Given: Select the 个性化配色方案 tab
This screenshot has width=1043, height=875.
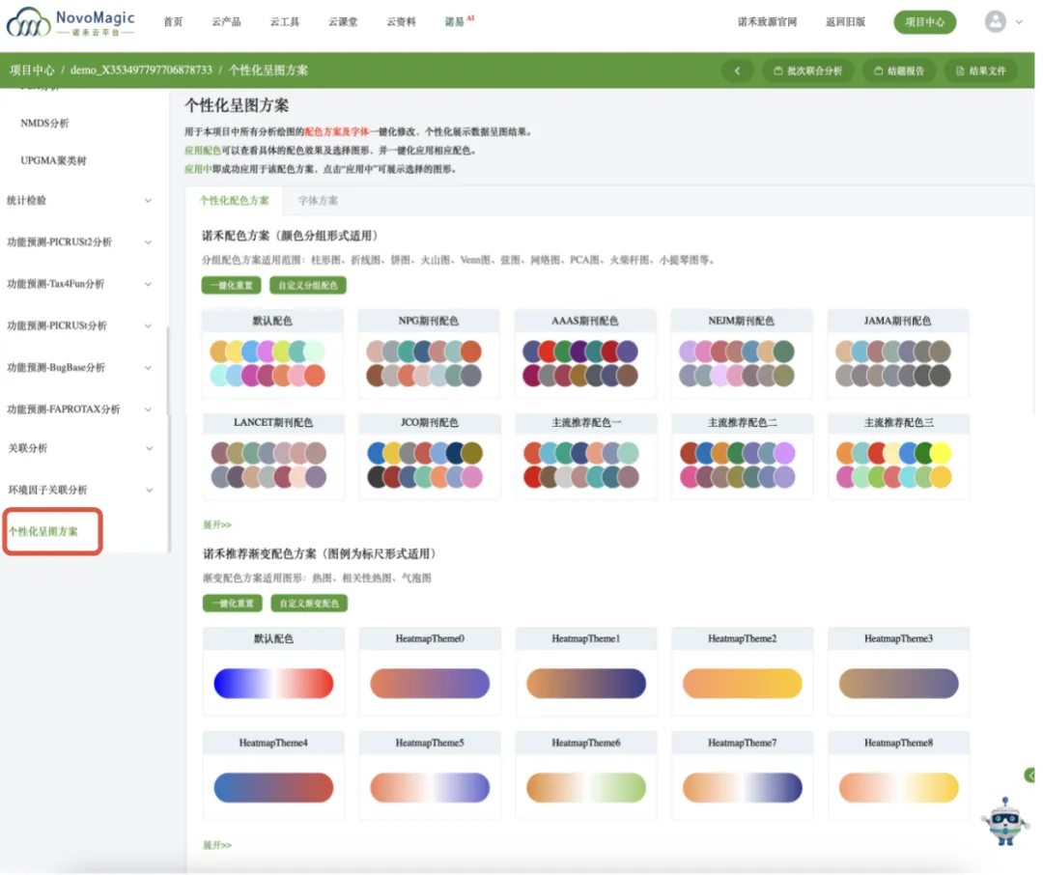Looking at the screenshot, I should [x=234, y=201].
